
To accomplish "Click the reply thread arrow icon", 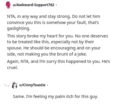I will click(x=7, y=85).
